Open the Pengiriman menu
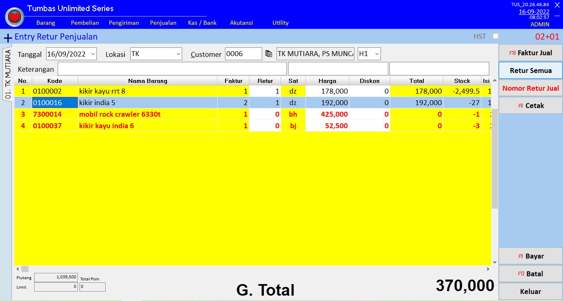Screen dimensions: 563x301 pos(124,23)
